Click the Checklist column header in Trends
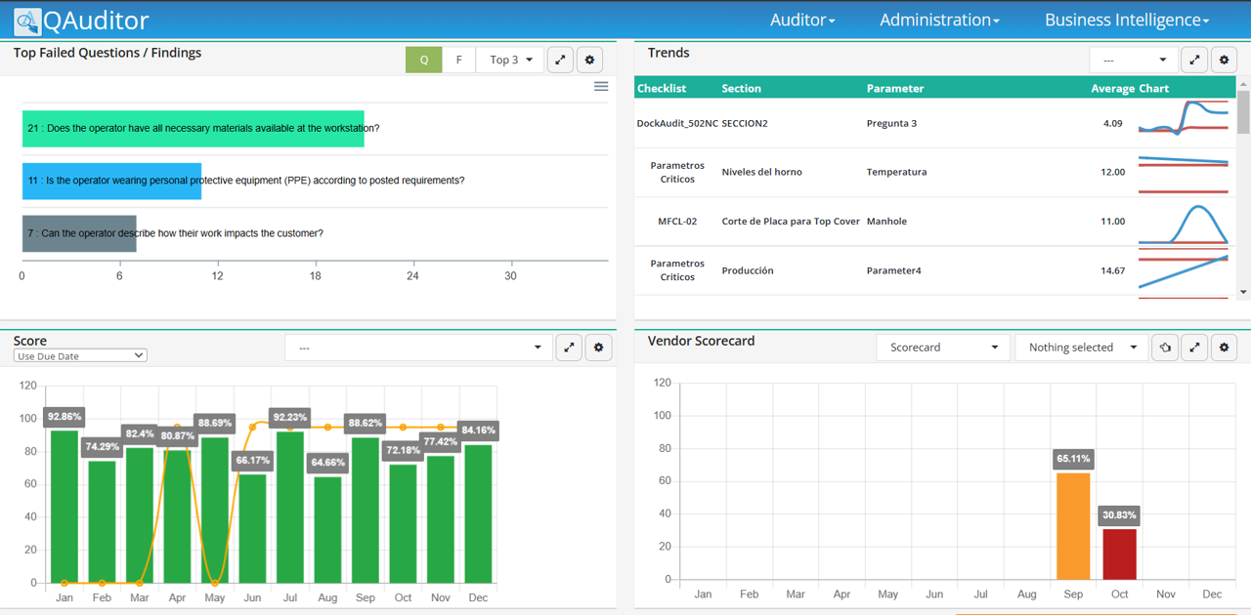Image resolution: width=1251 pixels, height=615 pixels. (x=662, y=88)
